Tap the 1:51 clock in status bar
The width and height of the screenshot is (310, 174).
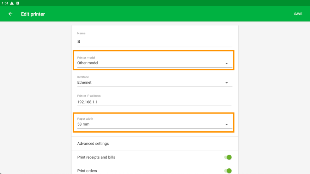(x=5, y=3)
